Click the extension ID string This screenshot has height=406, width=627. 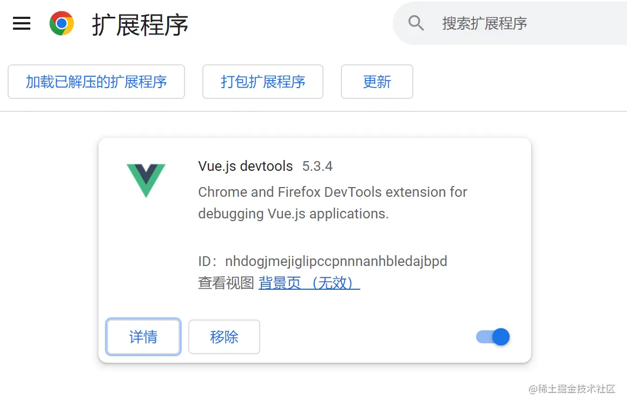pyautogui.click(x=336, y=262)
